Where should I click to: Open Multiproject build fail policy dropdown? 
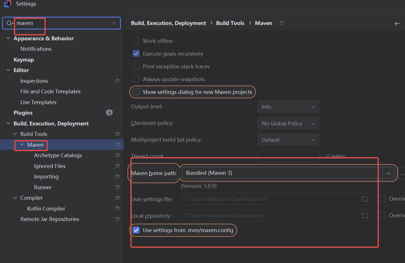click(x=288, y=140)
